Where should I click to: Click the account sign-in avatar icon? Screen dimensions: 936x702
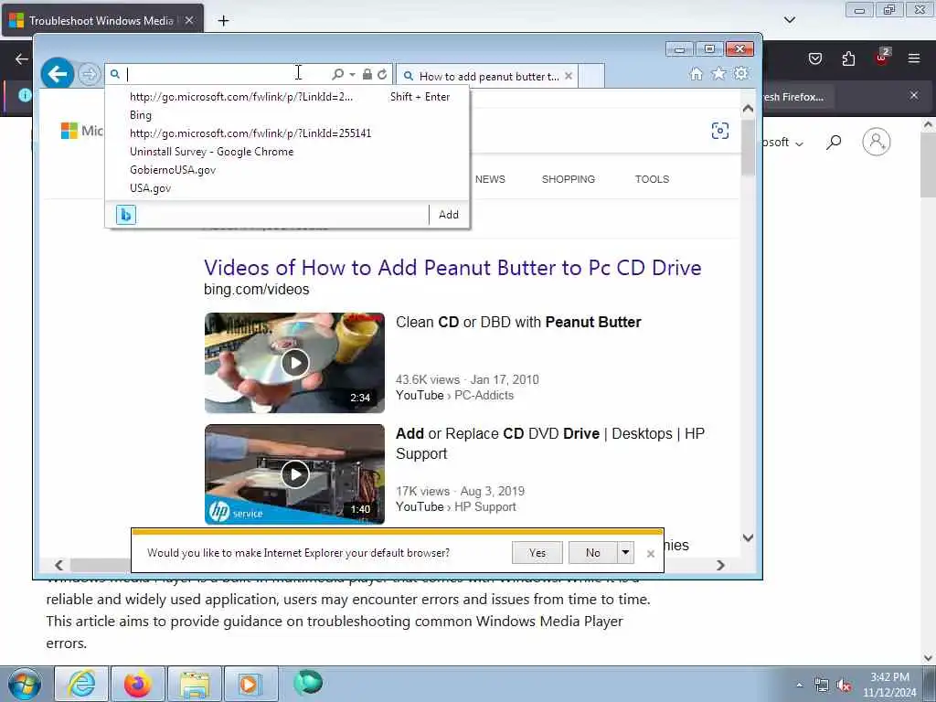877,142
